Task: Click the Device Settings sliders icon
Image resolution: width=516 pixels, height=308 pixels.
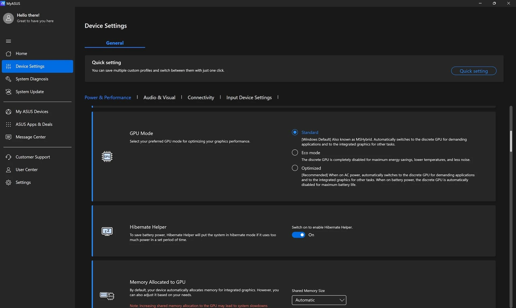Action: pyautogui.click(x=8, y=66)
